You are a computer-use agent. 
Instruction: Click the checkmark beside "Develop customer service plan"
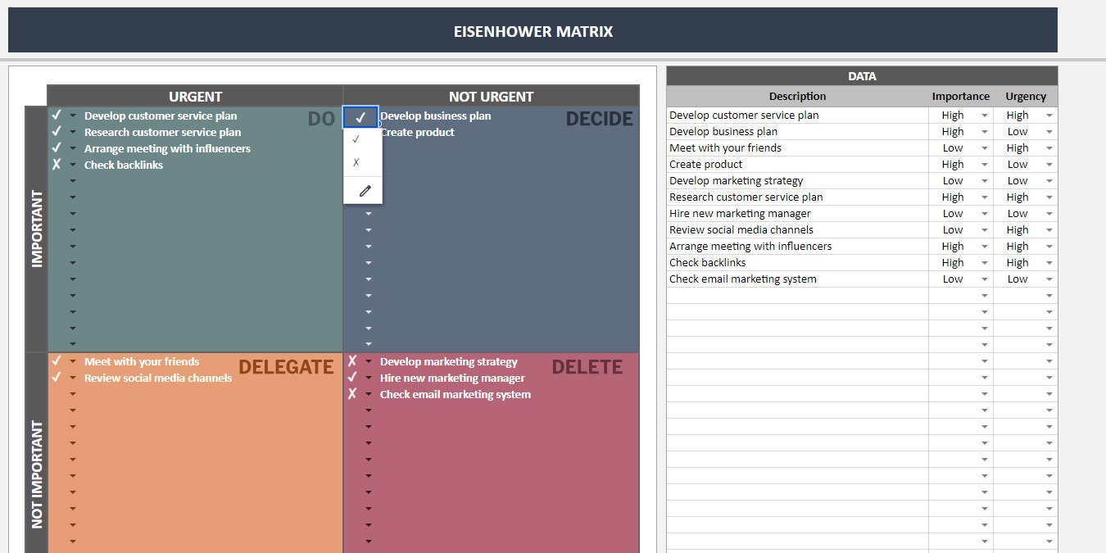point(57,116)
